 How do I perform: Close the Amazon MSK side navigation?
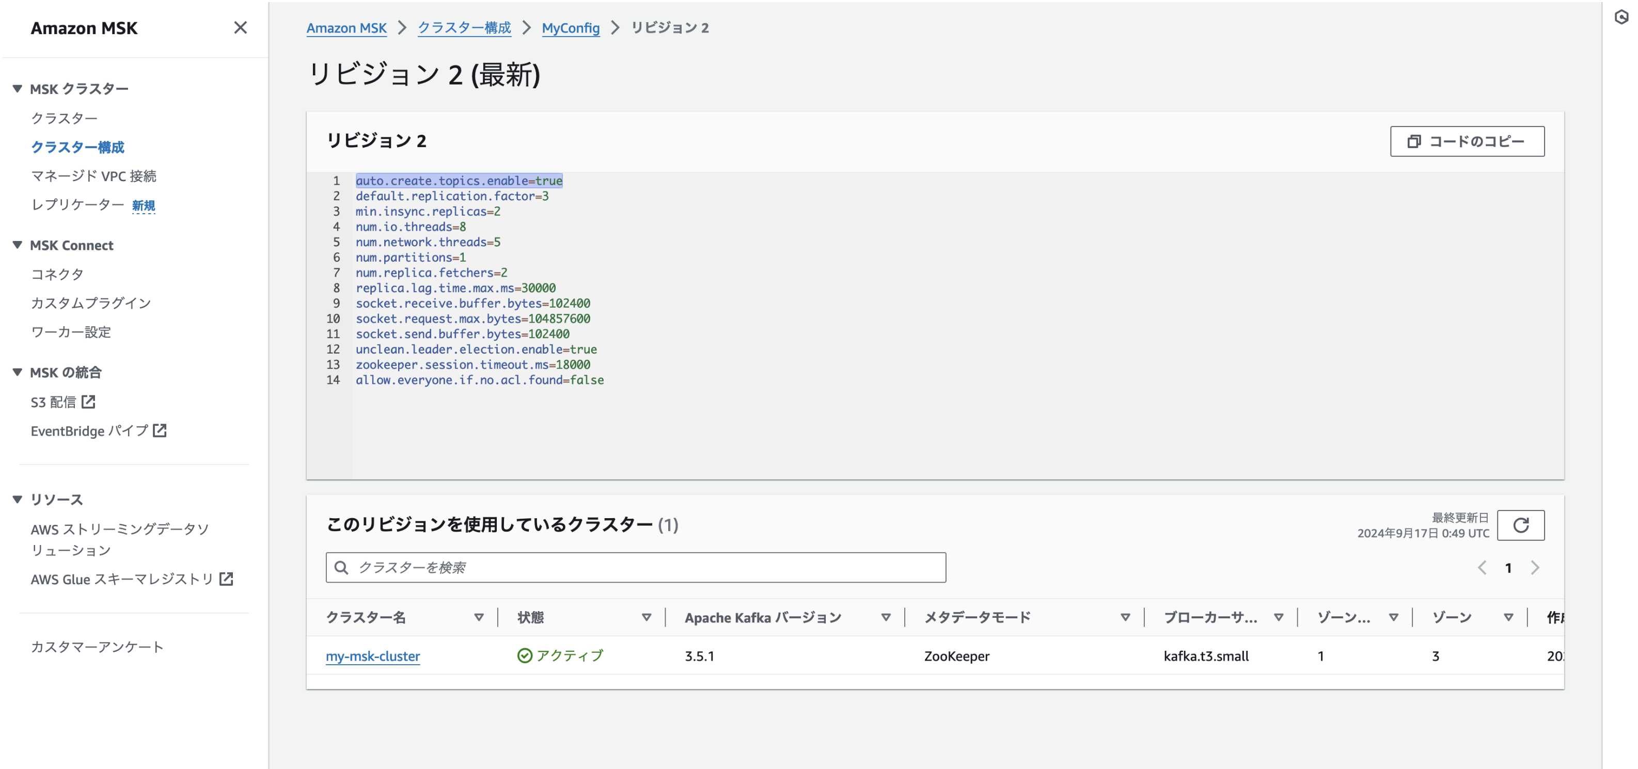coord(240,27)
